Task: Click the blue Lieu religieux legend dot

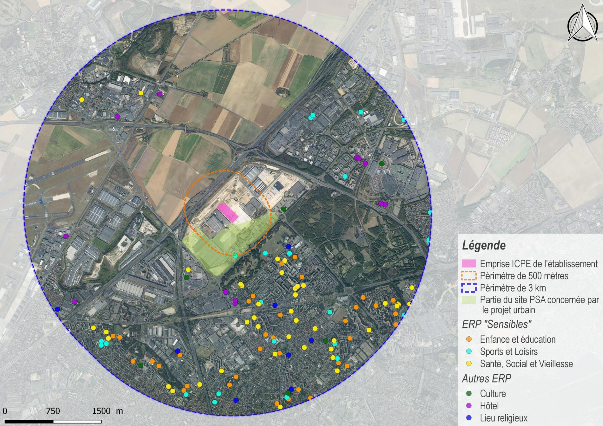Action: pos(468,418)
